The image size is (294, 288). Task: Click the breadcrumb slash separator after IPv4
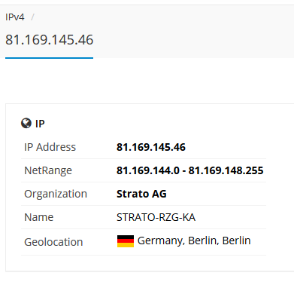click(32, 17)
